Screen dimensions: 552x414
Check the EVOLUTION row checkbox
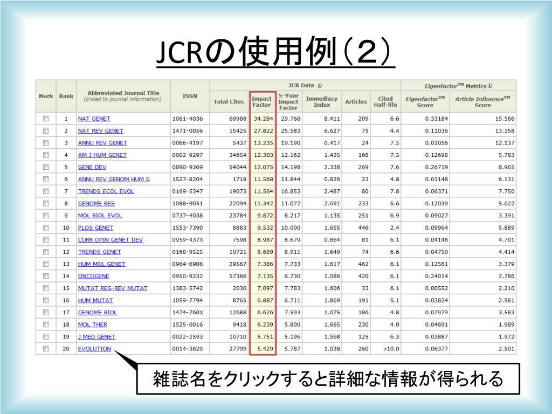pos(46,349)
